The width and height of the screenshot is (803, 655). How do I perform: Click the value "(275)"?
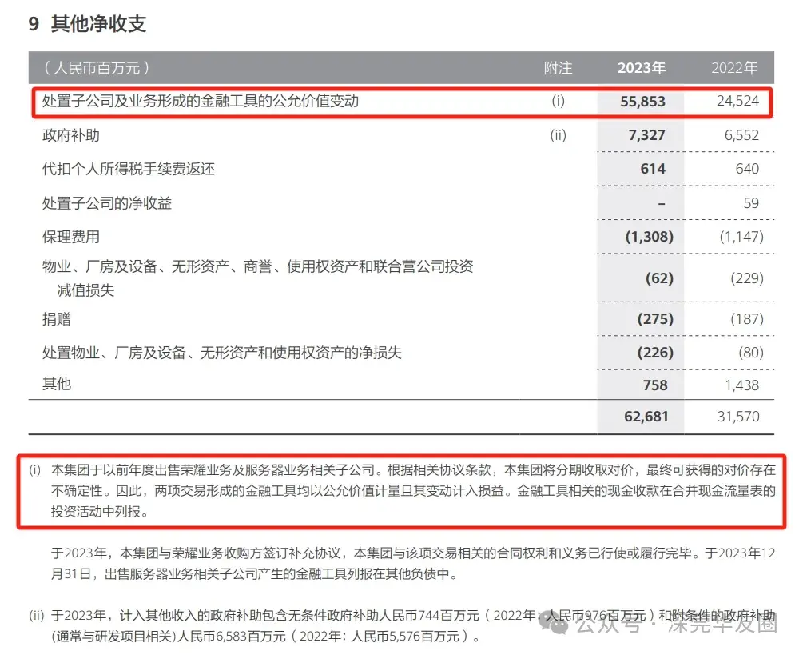pos(655,319)
